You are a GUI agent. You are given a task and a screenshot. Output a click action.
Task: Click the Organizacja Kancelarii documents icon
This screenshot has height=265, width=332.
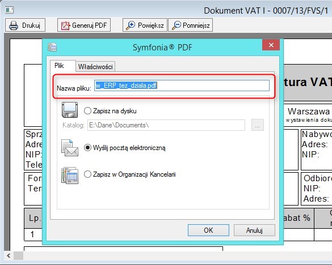tap(70, 176)
